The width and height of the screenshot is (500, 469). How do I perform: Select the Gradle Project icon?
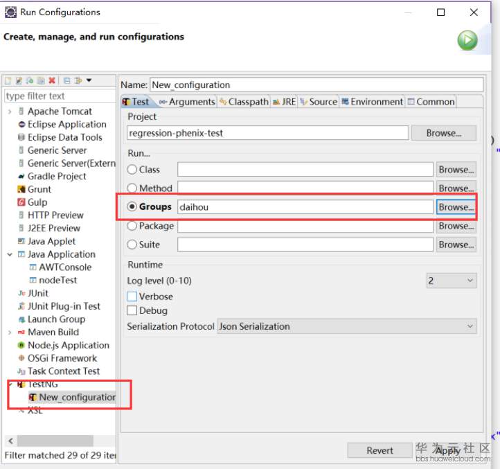tap(22, 176)
